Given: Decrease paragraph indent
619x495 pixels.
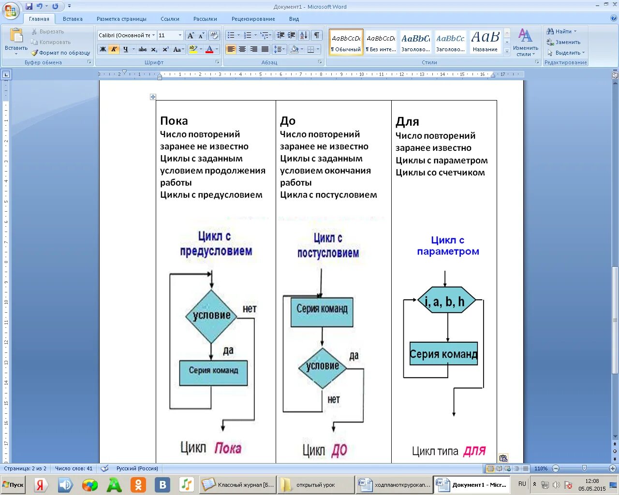Looking at the screenshot, I should [280, 35].
